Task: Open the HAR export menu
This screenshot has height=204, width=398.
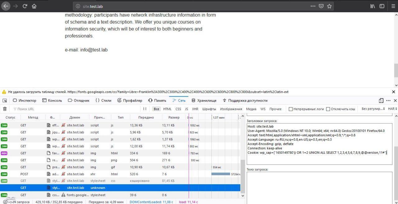Action: (392, 109)
